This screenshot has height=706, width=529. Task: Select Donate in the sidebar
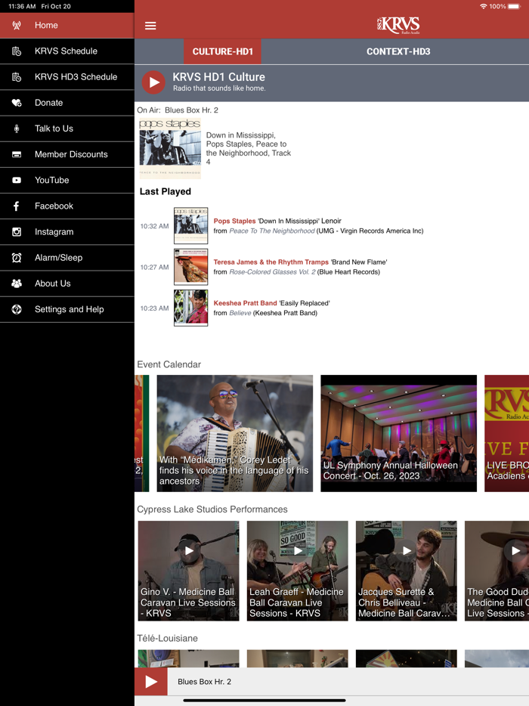67,103
